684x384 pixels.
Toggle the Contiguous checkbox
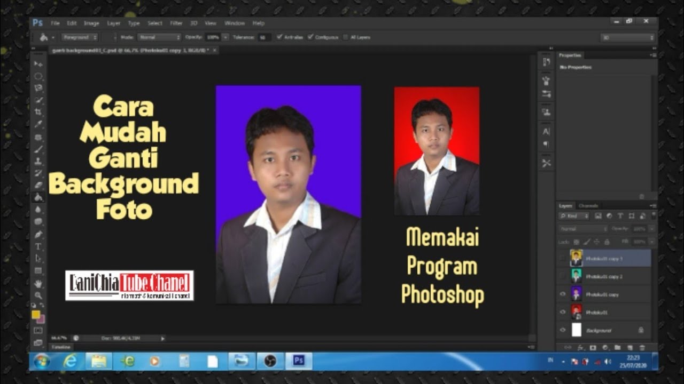pyautogui.click(x=310, y=37)
